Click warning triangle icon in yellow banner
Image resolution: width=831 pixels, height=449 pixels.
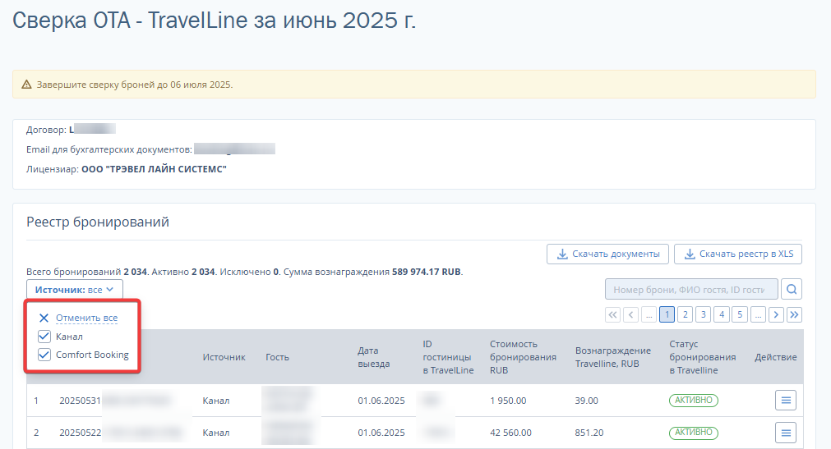(26, 85)
